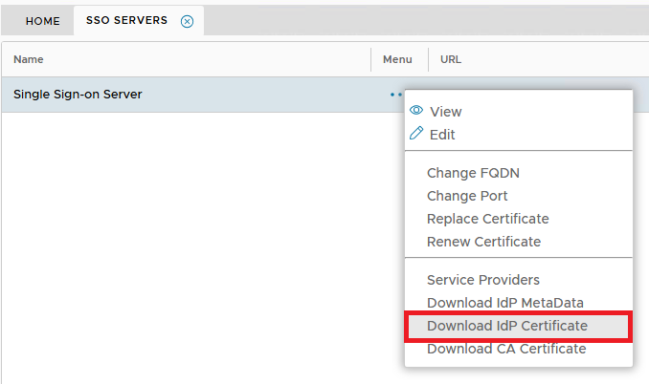Click Download IdP MetaData

(504, 303)
